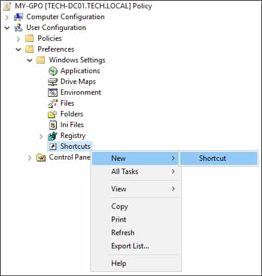Screen dimensions: 262x276
Task: Choose Export List in context menu
Action: [135, 246]
